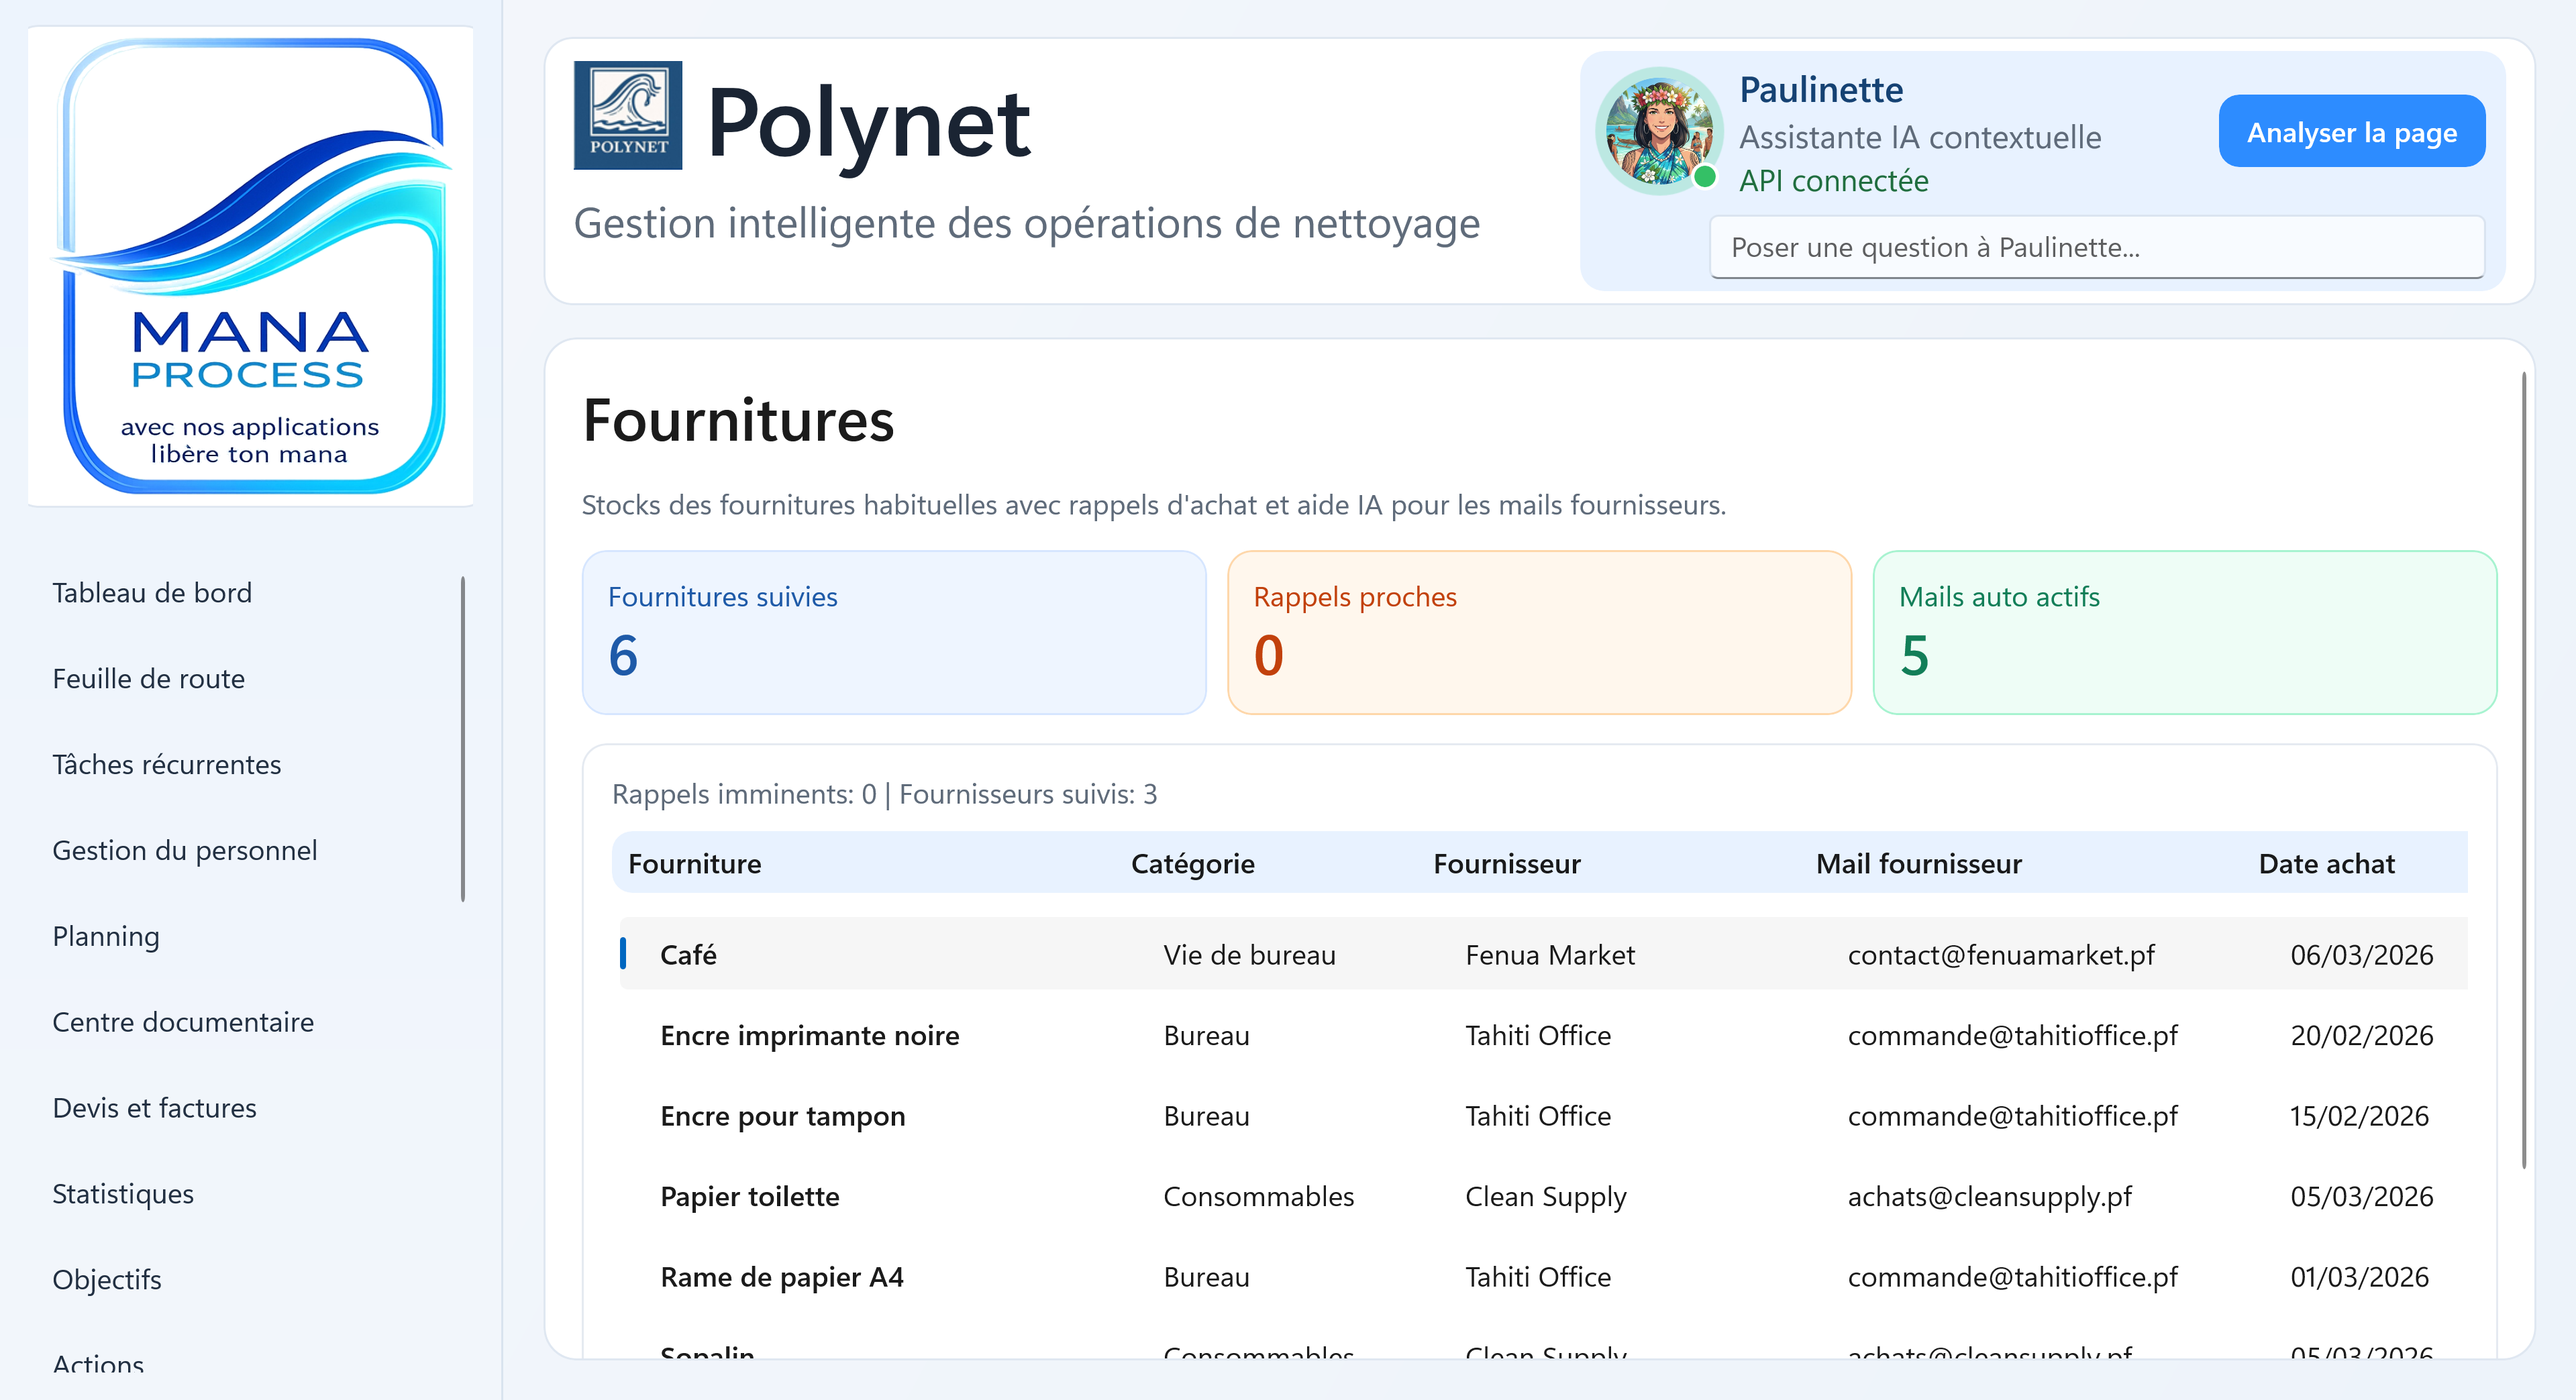
Task: Click the main content vertical scrollbar
Action: (x=2524, y=770)
